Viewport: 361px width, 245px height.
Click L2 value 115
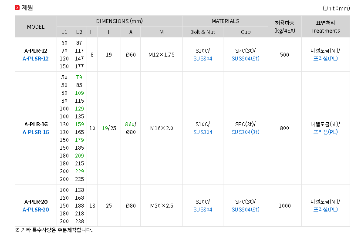[x=79, y=101]
